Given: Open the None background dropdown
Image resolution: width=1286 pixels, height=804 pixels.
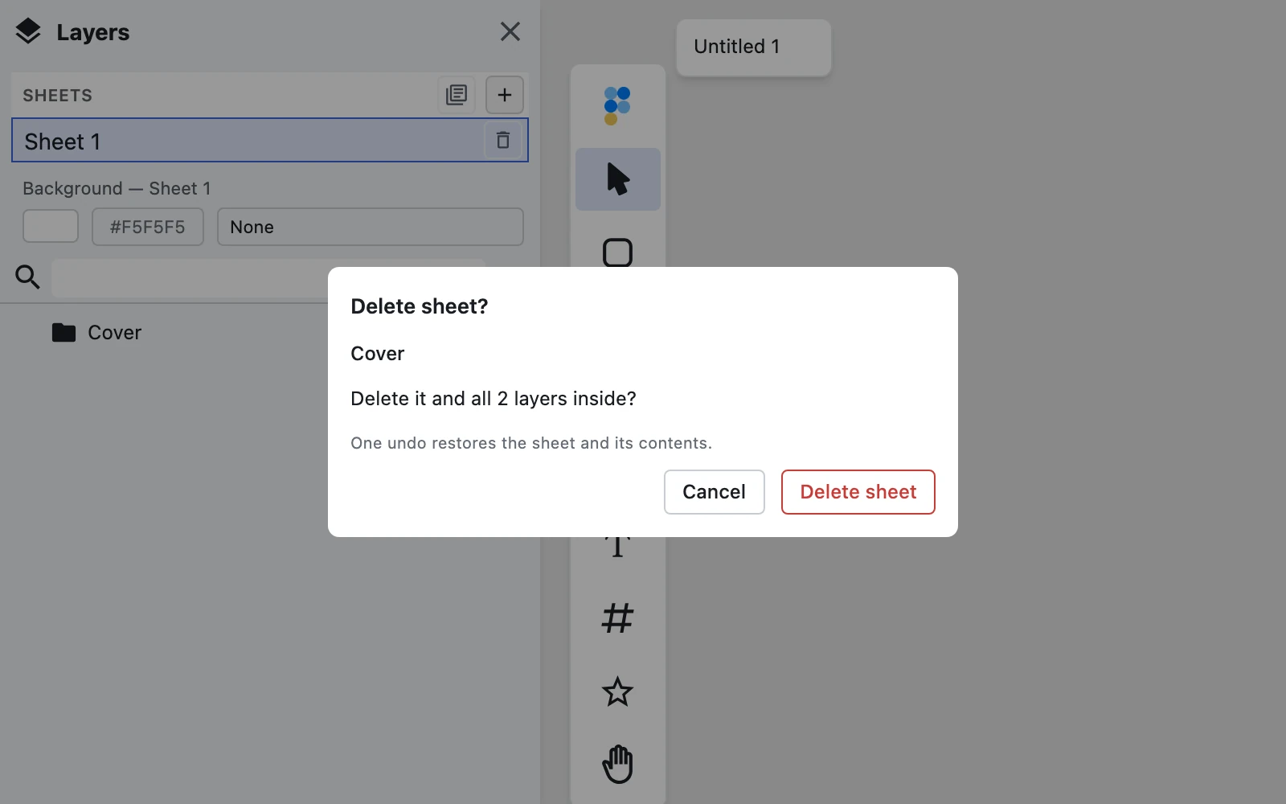Looking at the screenshot, I should point(371,227).
